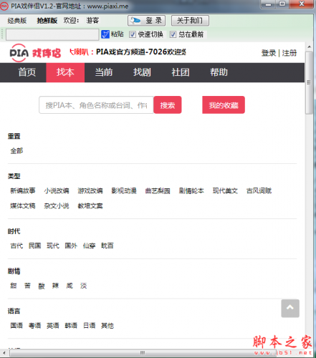The image size is (316, 358).
Task: Click the PIA戏伴侣 logo
Action: click(35, 53)
